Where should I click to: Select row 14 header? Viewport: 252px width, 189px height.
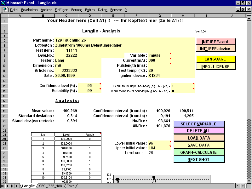4,86
